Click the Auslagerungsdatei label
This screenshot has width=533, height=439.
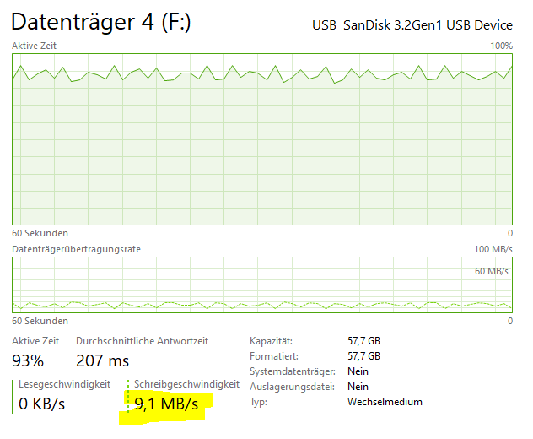[x=288, y=387]
